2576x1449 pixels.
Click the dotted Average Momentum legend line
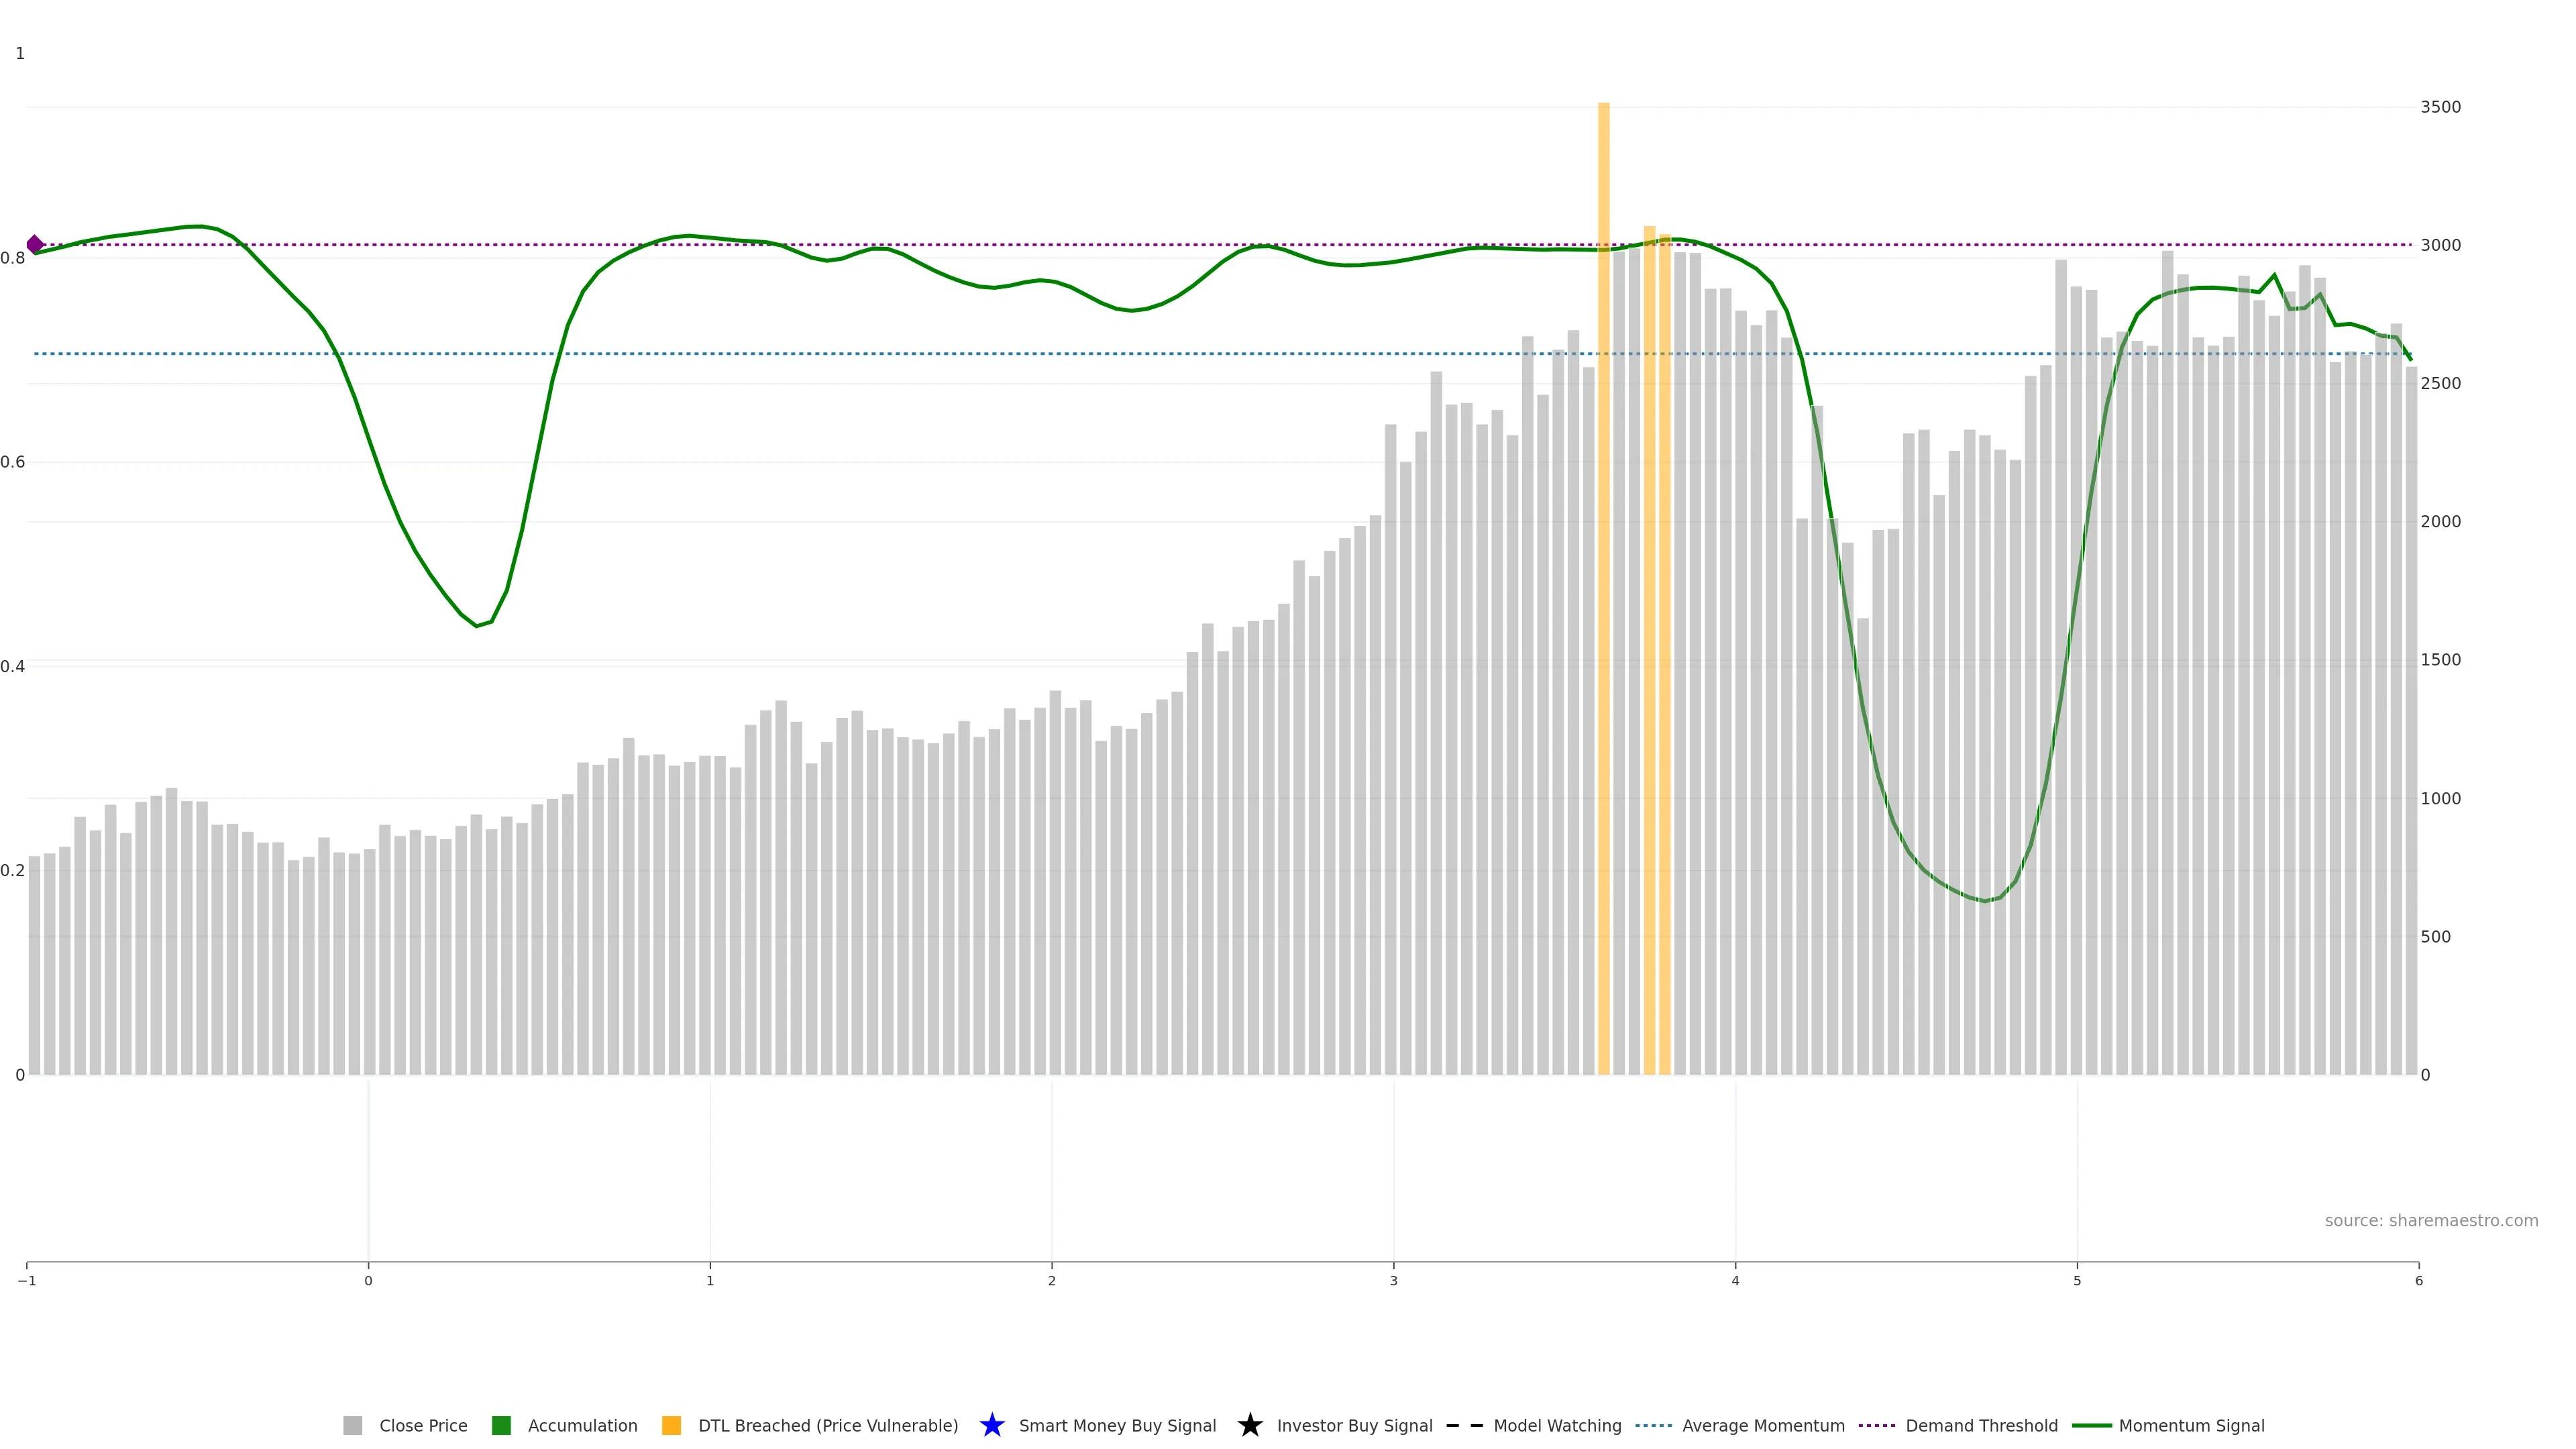point(1653,1425)
